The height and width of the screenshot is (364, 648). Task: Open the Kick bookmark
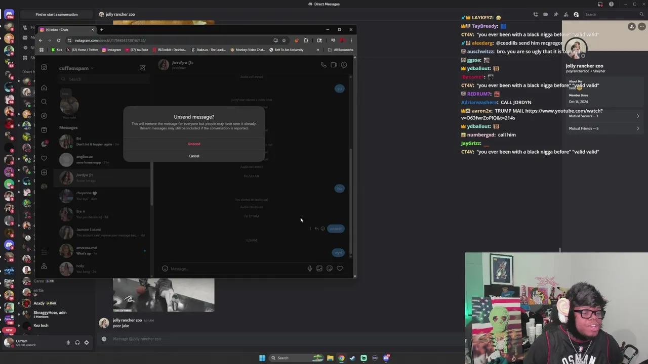tap(57, 50)
